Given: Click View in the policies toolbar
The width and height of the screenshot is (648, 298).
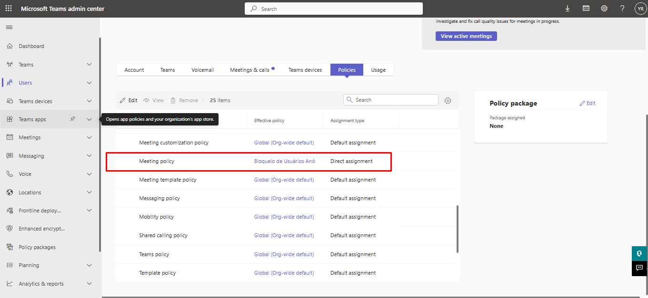Looking at the screenshot, I should [x=154, y=100].
